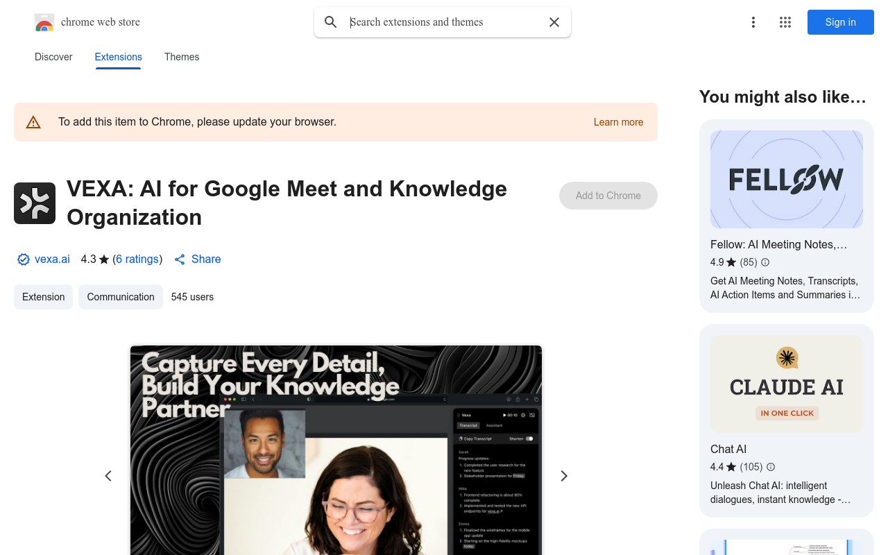The width and height of the screenshot is (888, 555).
Task: Click the Add to Chrome button
Action: (608, 196)
